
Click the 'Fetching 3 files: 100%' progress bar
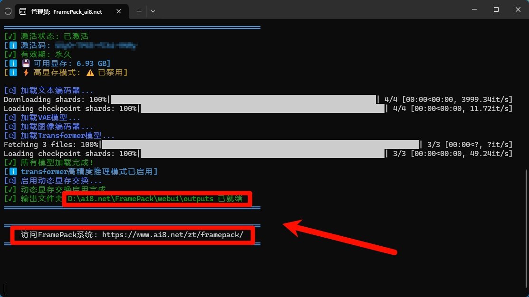(260, 144)
